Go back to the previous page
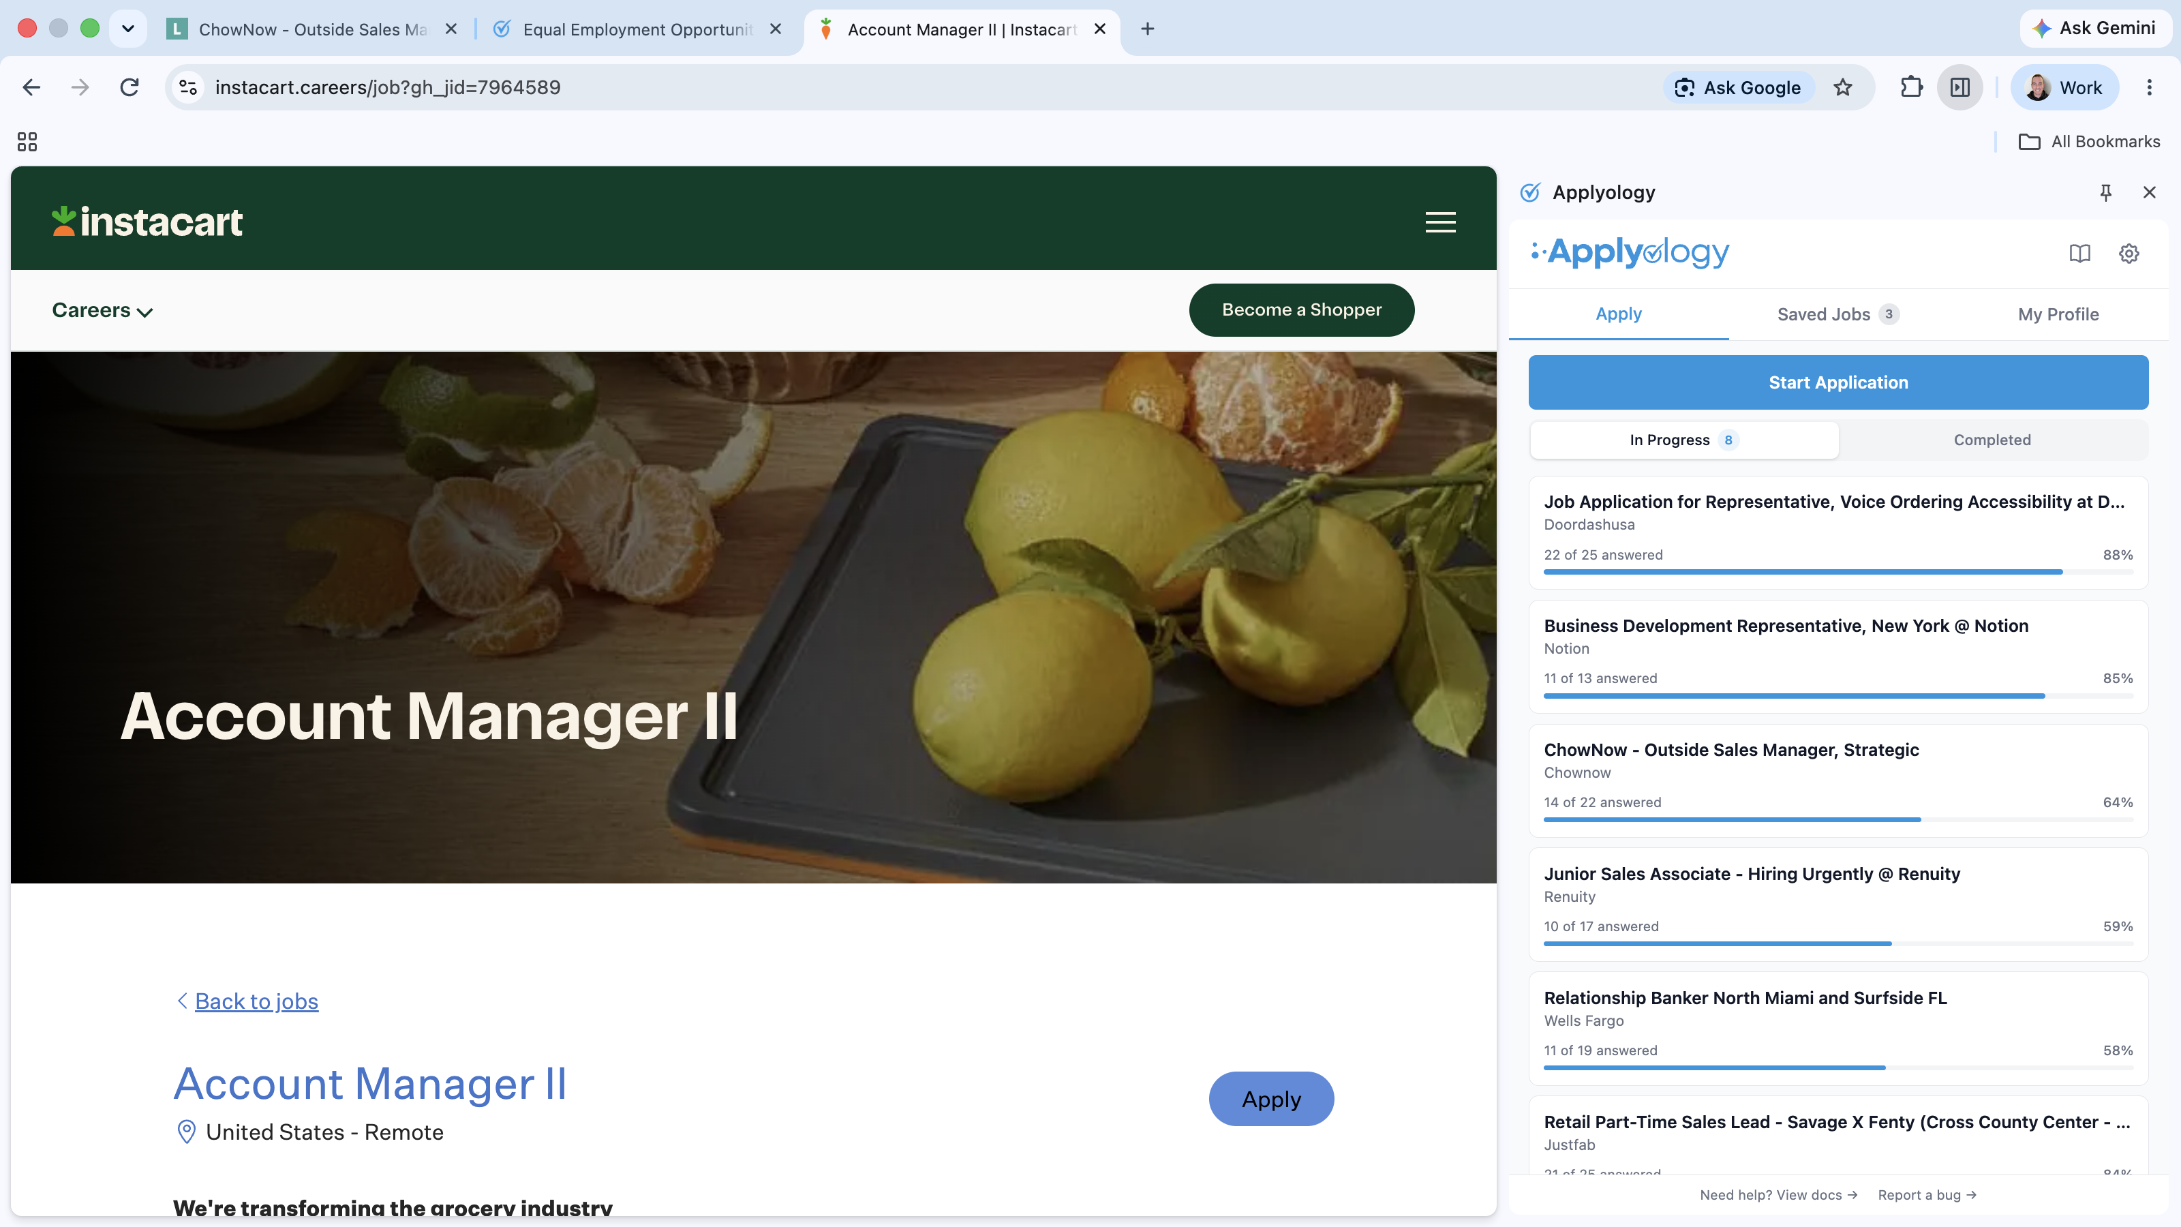Image resolution: width=2181 pixels, height=1227 pixels. (x=31, y=87)
